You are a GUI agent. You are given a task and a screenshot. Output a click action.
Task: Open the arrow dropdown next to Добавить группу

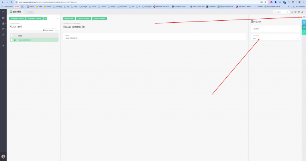pyautogui.click(x=45, y=19)
